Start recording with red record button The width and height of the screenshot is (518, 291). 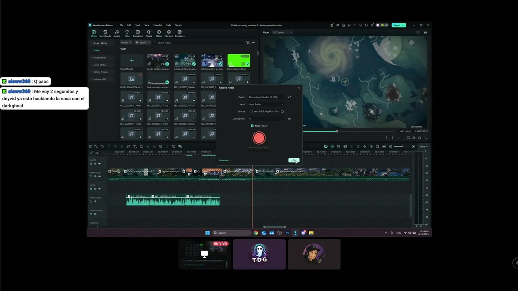[259, 138]
